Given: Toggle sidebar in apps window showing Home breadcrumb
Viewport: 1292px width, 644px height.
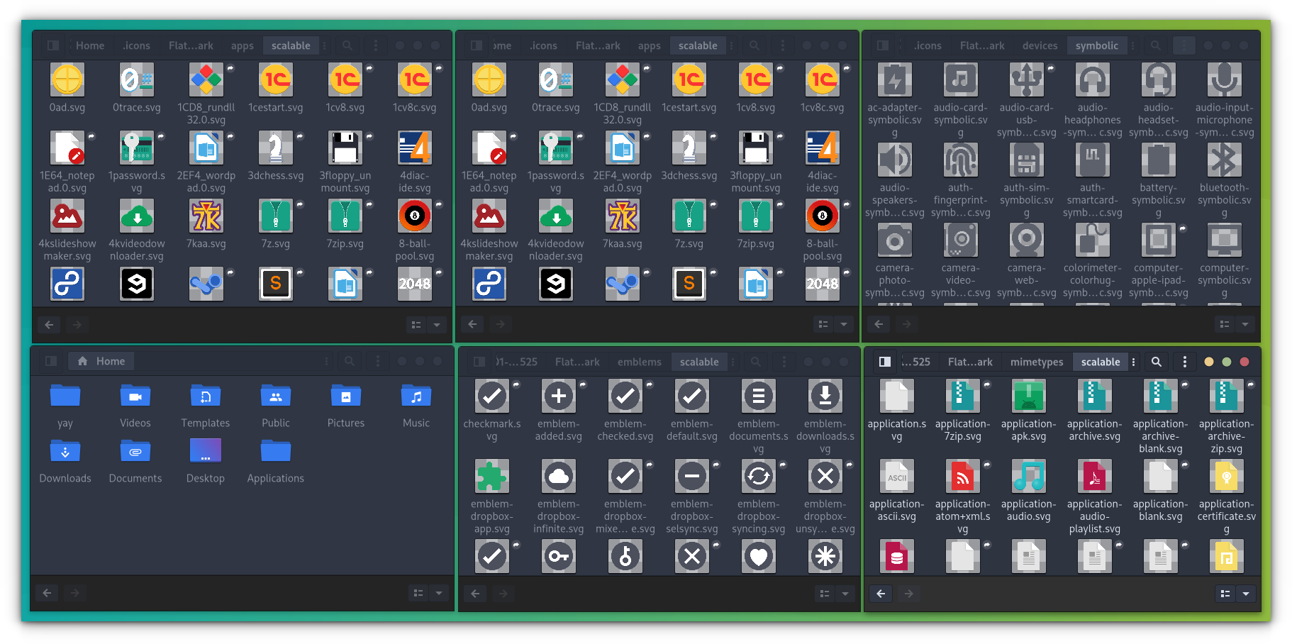Looking at the screenshot, I should point(53,45).
